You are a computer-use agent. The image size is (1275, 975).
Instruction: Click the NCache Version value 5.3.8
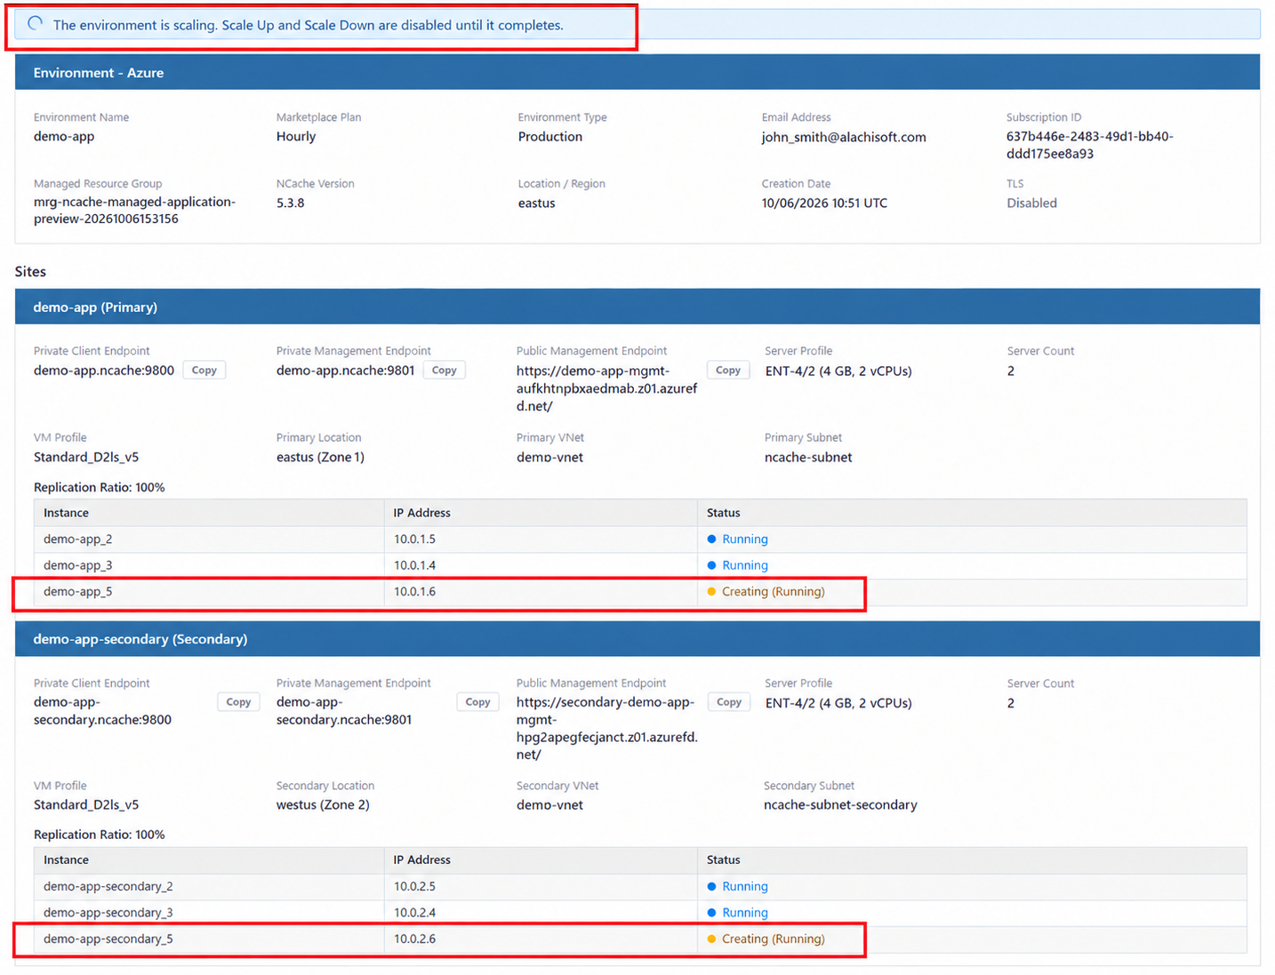tap(291, 203)
